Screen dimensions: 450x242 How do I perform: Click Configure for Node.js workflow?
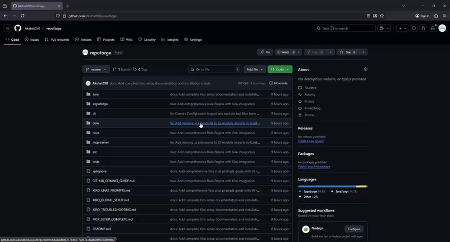(354, 229)
